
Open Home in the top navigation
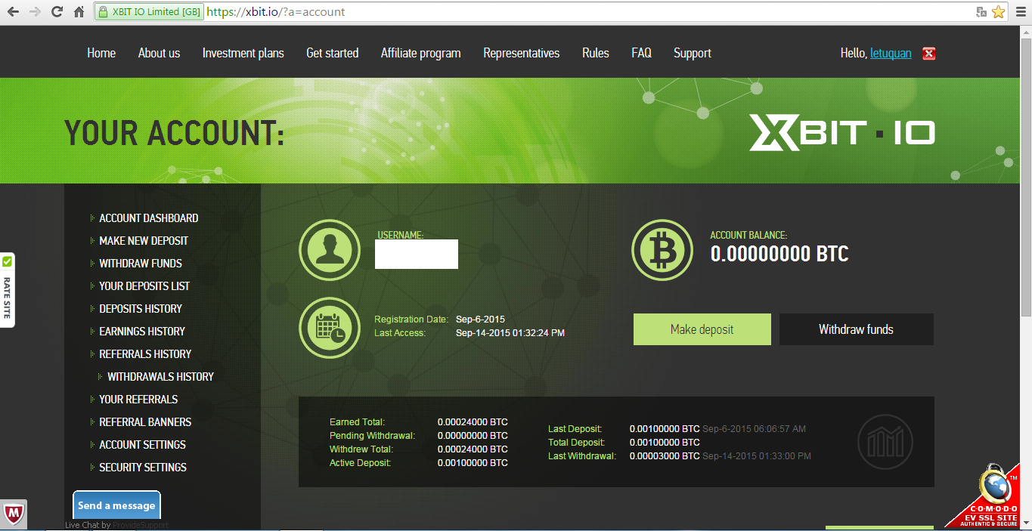tap(101, 53)
